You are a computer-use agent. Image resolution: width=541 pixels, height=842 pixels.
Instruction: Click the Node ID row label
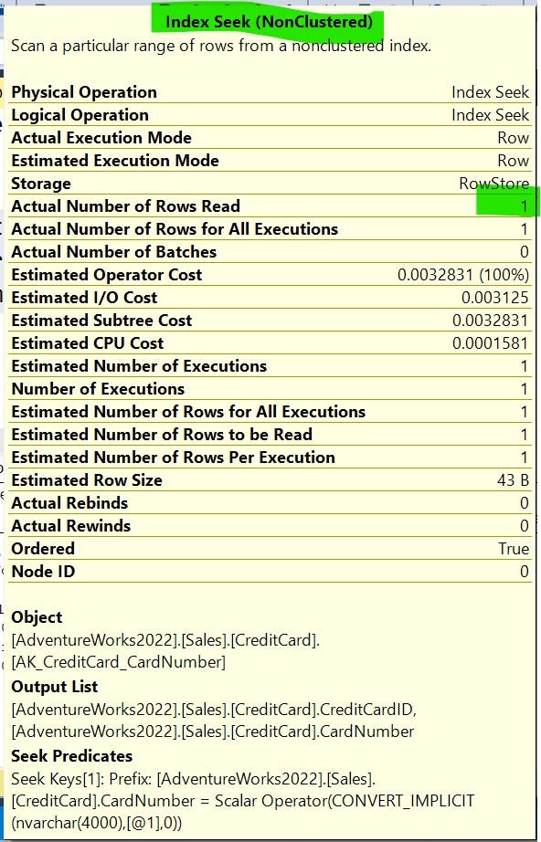point(43,572)
